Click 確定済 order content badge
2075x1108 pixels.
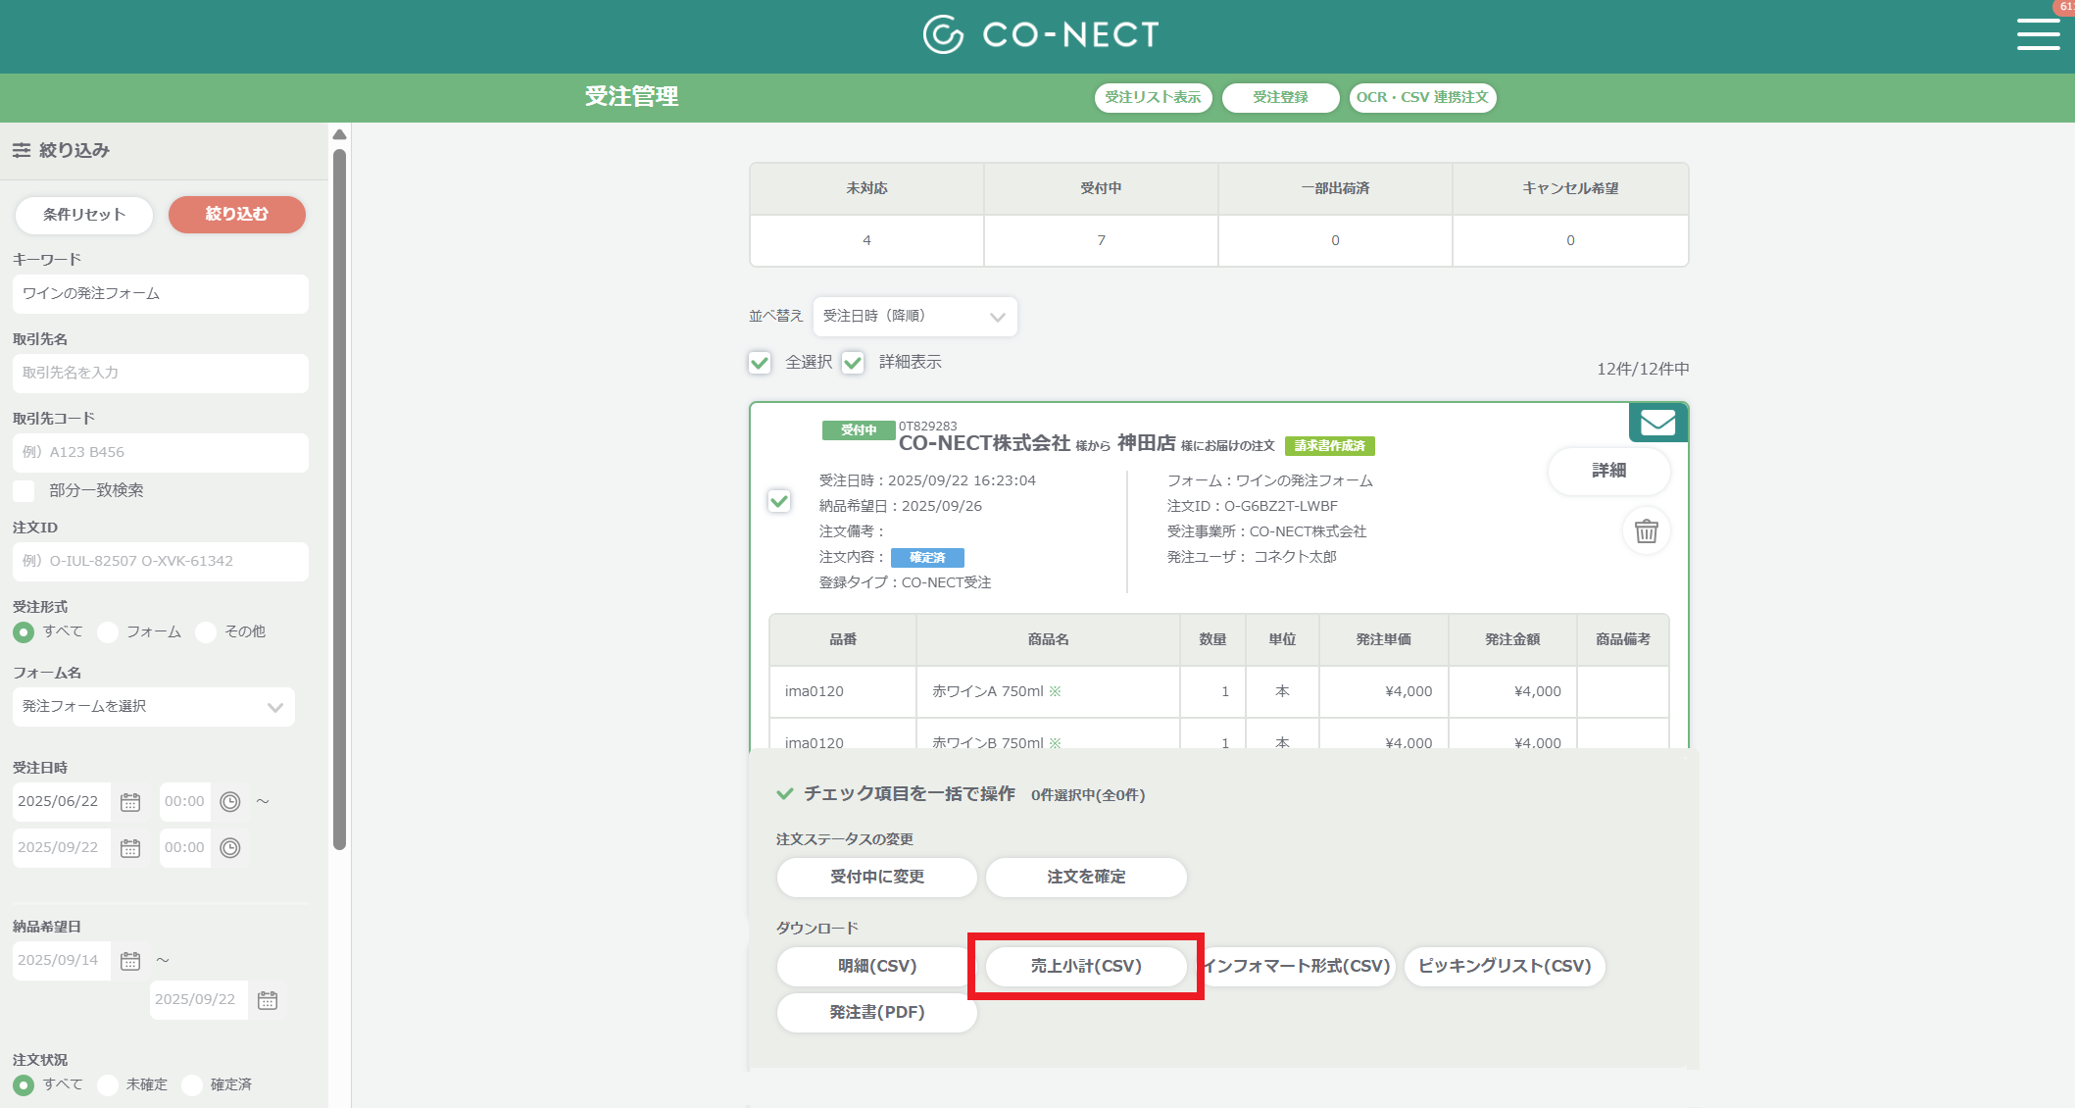[x=927, y=558]
